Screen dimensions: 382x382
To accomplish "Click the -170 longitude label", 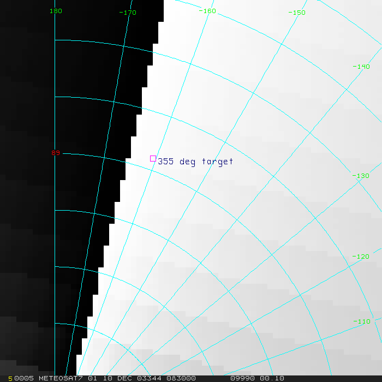I will click(128, 13).
